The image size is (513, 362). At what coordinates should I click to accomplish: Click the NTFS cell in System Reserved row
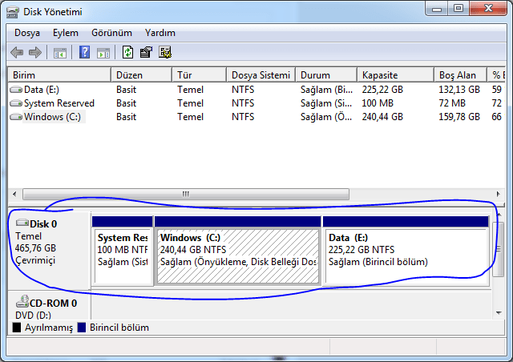tap(243, 103)
